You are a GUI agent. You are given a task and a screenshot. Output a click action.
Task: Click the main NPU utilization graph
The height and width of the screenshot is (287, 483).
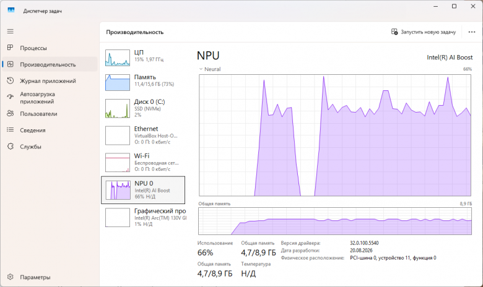pyautogui.click(x=335, y=135)
